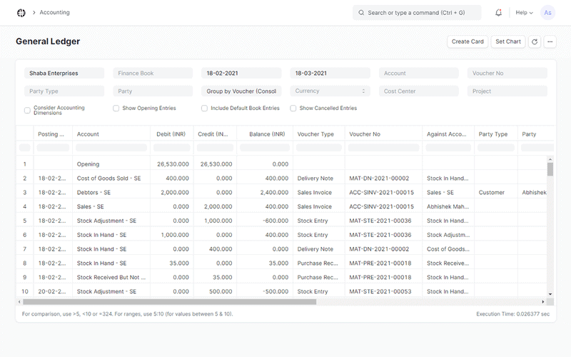The width and height of the screenshot is (571, 357).
Task: Click the Voucher No filter field
Action: pyautogui.click(x=507, y=74)
